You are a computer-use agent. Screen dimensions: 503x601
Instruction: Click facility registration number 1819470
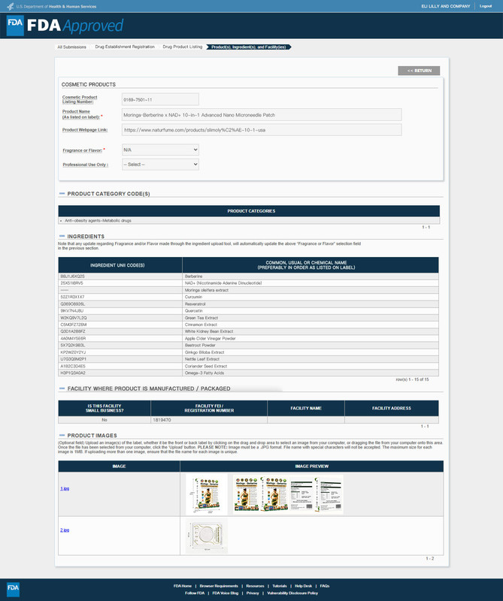point(162,420)
